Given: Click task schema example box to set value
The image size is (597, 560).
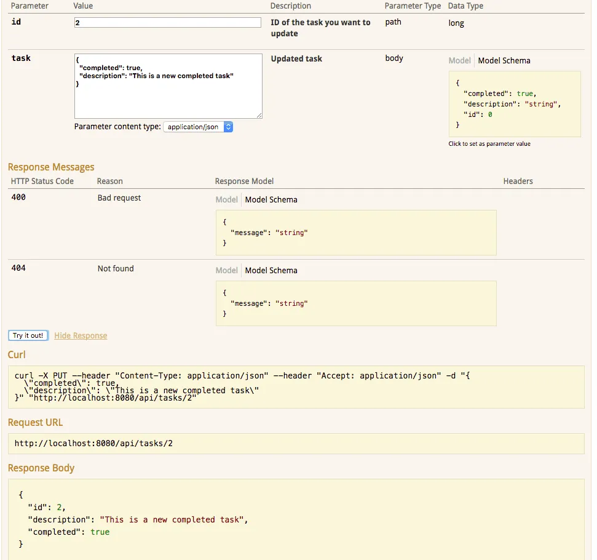Looking at the screenshot, I should [x=514, y=104].
